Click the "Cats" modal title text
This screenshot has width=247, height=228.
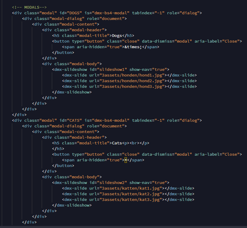pos(117,143)
